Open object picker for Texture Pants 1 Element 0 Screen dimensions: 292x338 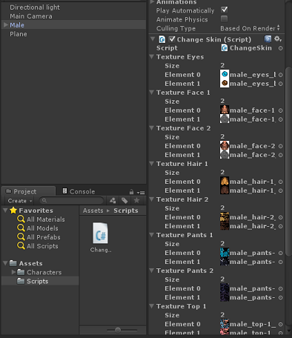[280, 253]
